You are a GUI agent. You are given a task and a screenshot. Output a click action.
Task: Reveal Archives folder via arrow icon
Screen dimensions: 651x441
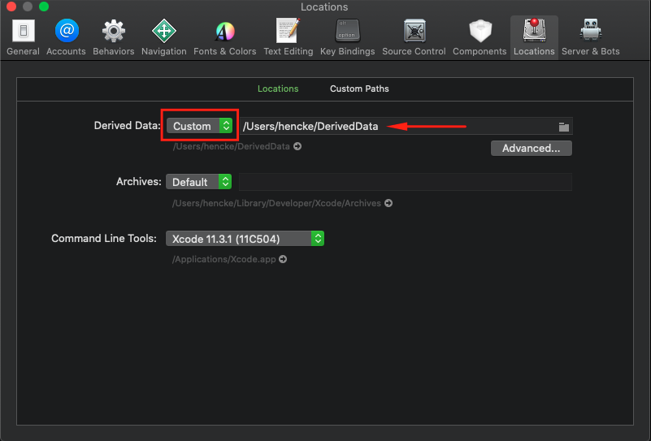[388, 203]
